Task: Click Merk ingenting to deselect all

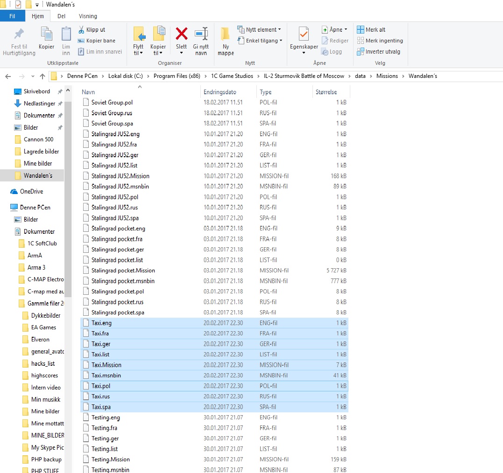Action: pos(380,41)
